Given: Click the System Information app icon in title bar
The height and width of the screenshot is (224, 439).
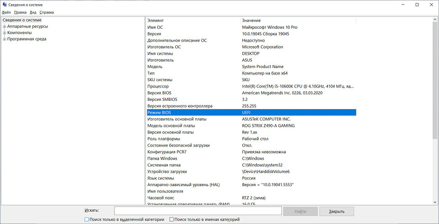Looking at the screenshot, I should 4,5.
